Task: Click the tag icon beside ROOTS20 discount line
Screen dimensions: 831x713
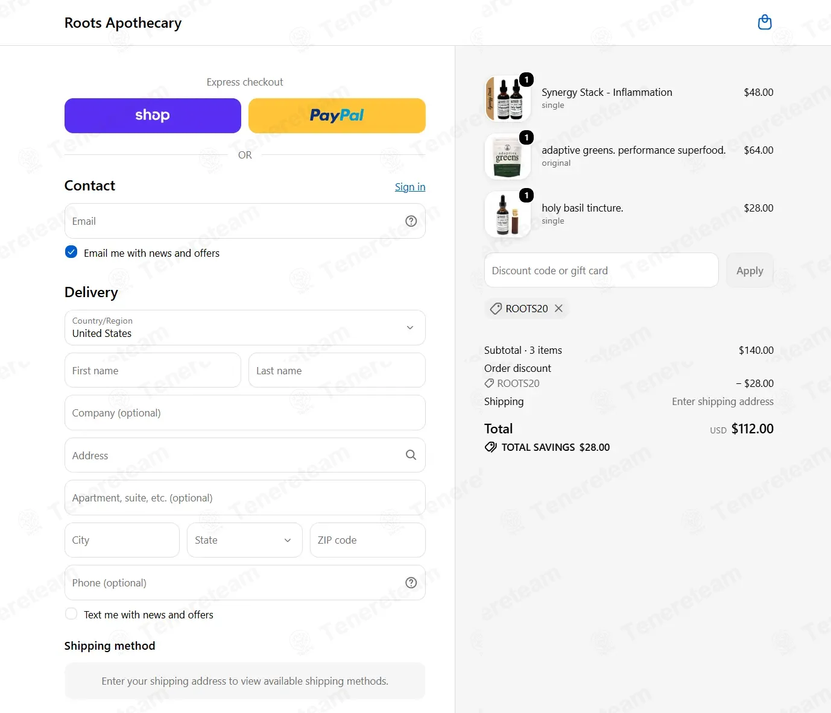Action: pyautogui.click(x=489, y=383)
